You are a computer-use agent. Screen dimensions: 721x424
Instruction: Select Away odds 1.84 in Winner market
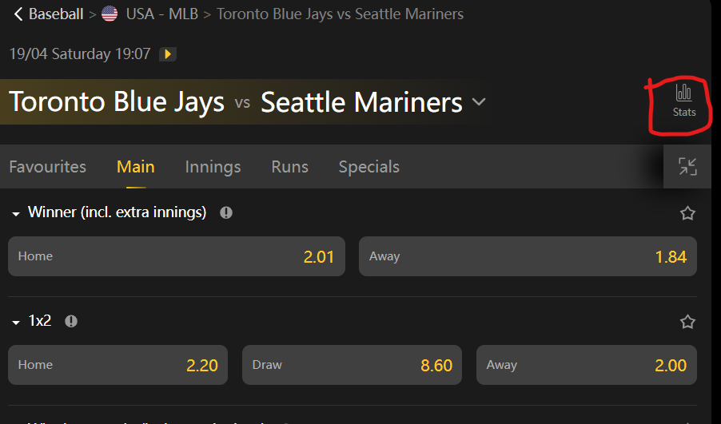pyautogui.click(x=528, y=256)
